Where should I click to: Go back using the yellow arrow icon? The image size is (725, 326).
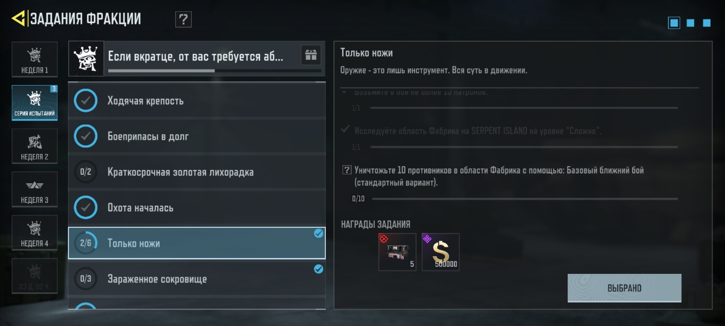(18, 18)
